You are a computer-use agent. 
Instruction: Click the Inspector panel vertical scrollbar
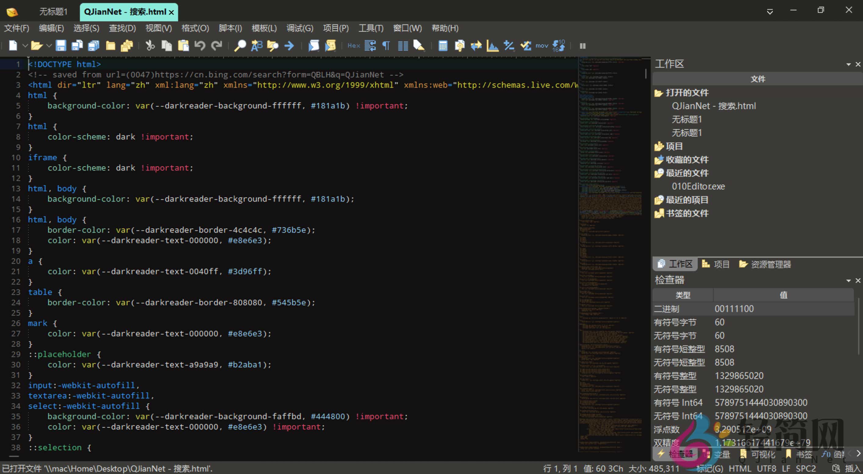[859, 325]
